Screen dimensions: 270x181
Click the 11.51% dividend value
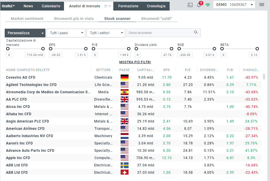(x=209, y=92)
